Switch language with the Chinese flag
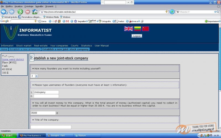The height and width of the screenshot is (138, 221). click(x=146, y=29)
